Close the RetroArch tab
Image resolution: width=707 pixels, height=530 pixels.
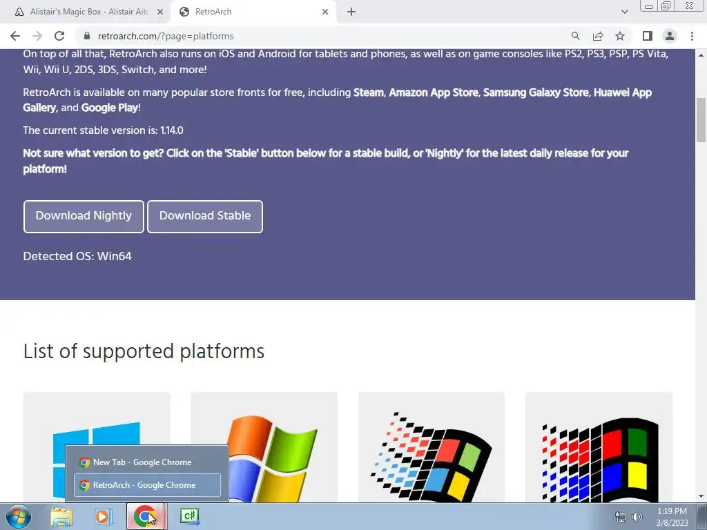[x=325, y=12]
